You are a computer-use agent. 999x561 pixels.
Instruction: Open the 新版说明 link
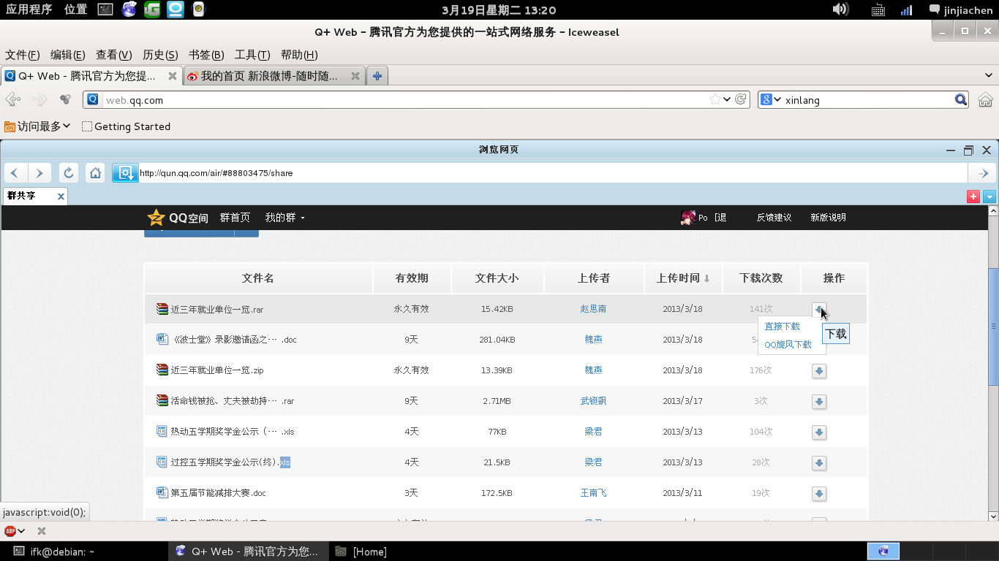(828, 218)
